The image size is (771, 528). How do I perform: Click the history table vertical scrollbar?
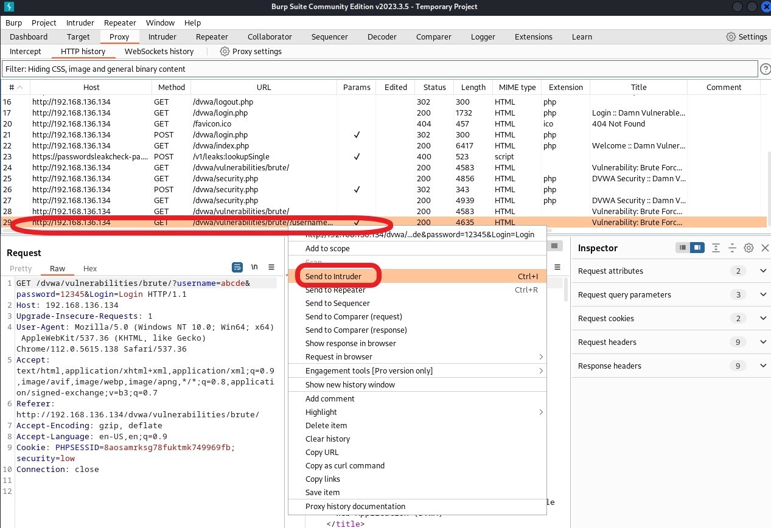point(769,189)
